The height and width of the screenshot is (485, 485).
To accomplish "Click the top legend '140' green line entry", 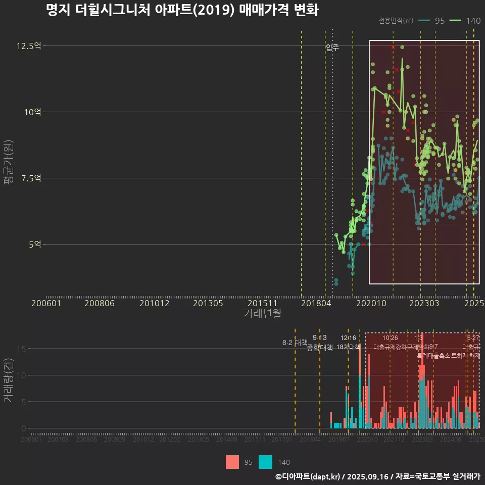I will tap(465, 21).
